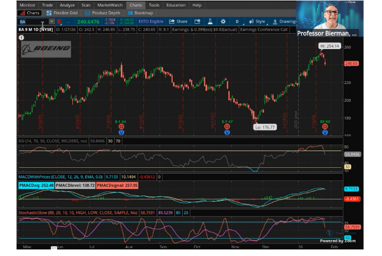Open the Style menu in chart toolbar
Image resolution: width=382 pixels, height=256 pixels.
[259, 21]
